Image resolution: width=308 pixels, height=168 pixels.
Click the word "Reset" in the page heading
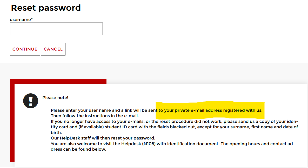click(x=24, y=8)
